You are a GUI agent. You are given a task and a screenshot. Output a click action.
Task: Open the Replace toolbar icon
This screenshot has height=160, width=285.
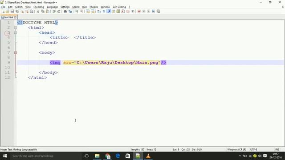point(70,11)
